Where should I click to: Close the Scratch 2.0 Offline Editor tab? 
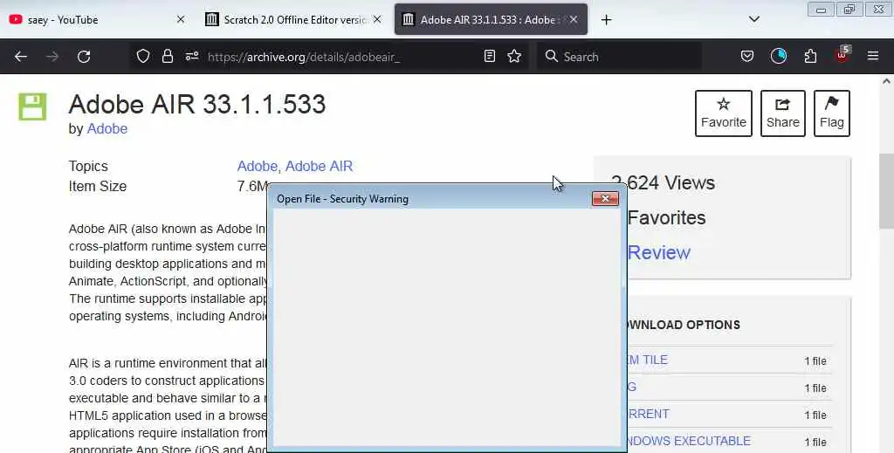click(377, 20)
